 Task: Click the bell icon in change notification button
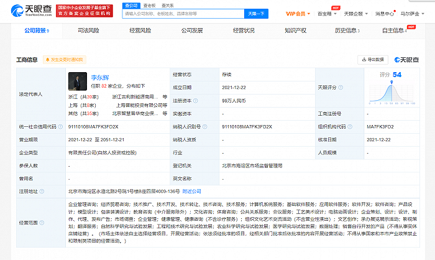click(48, 60)
